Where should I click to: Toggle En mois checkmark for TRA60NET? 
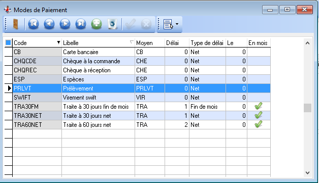259,124
